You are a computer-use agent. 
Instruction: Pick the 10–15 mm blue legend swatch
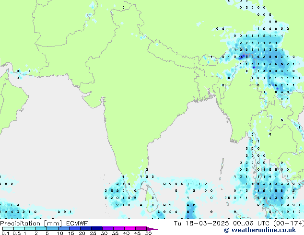click(64, 229)
